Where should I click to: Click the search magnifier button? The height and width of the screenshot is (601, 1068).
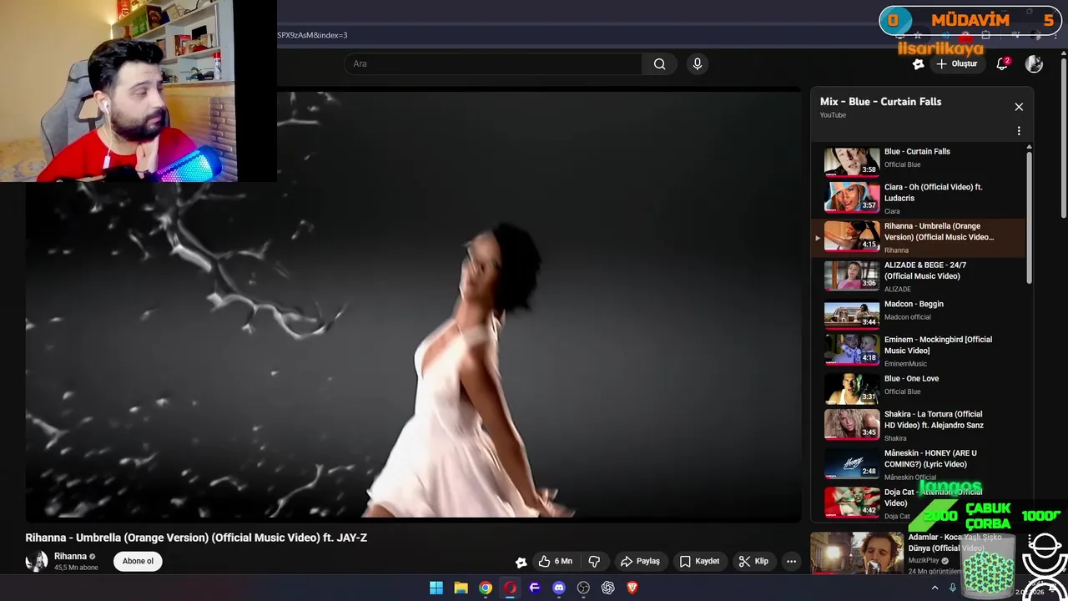point(659,63)
